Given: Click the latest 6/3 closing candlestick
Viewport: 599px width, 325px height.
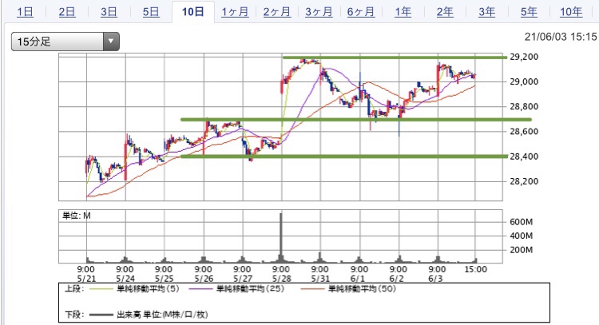Looking at the screenshot, I should 474,77.
